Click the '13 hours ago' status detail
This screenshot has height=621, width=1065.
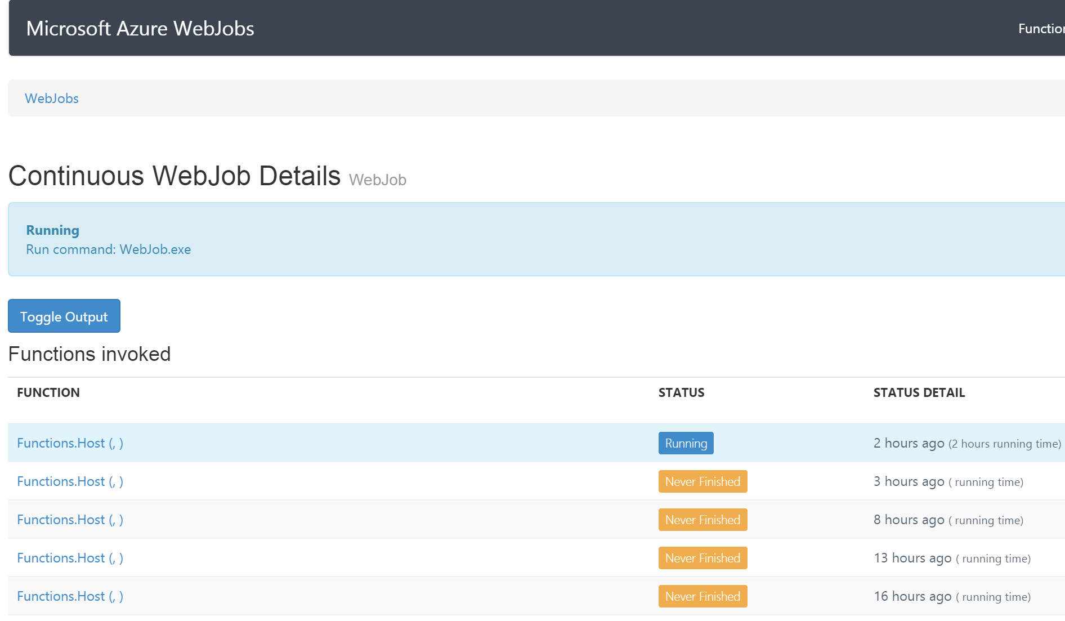pos(912,558)
